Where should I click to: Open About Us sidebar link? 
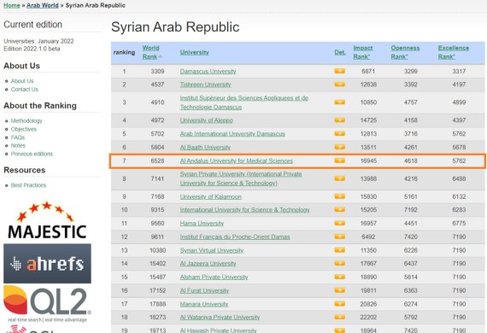(22, 81)
